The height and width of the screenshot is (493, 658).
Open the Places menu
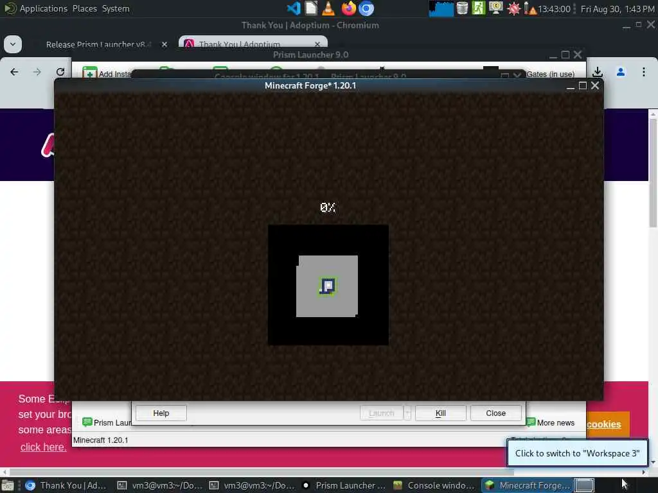pos(84,8)
